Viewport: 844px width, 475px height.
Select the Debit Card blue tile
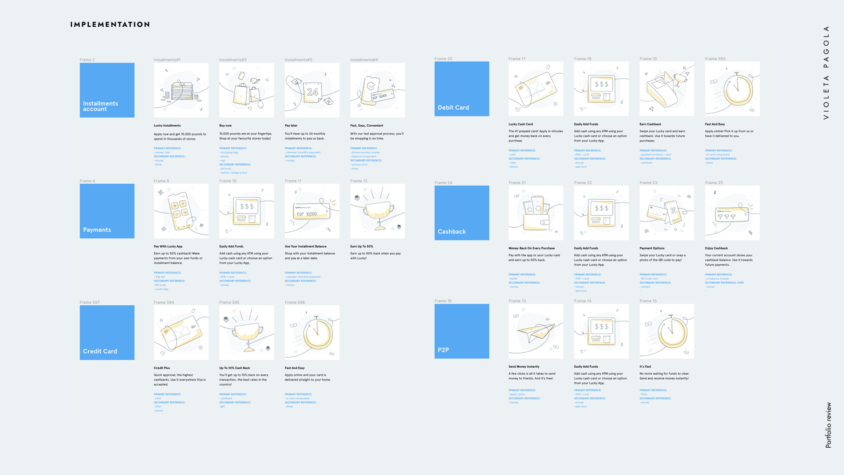462,88
